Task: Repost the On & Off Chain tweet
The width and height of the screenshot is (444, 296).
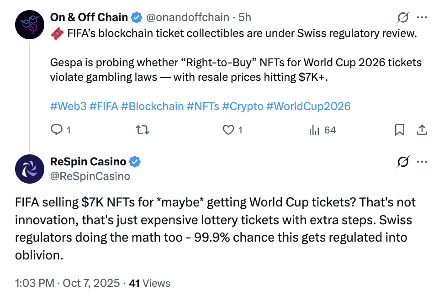Action: [x=143, y=130]
